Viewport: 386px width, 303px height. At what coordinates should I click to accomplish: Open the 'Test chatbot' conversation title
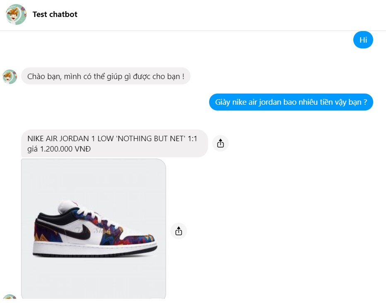click(x=55, y=14)
